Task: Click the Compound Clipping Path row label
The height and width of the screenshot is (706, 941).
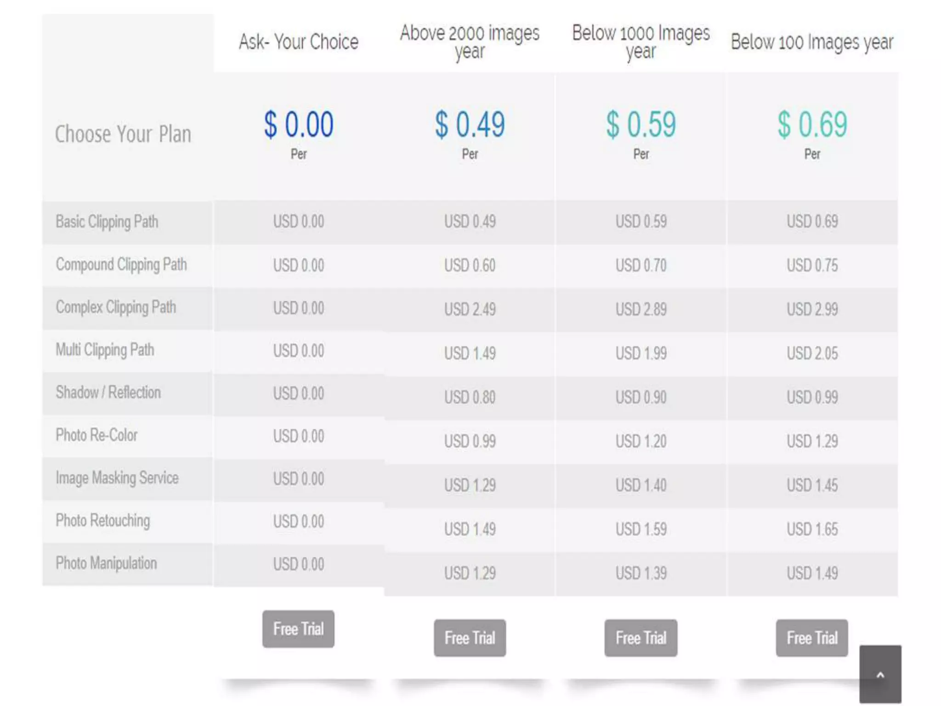Action: (121, 265)
